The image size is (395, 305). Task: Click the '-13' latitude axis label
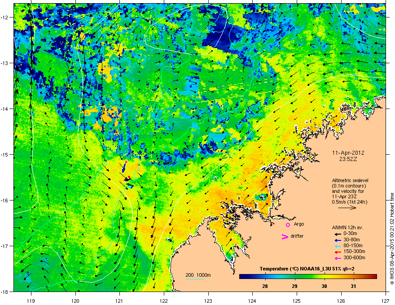(4, 63)
